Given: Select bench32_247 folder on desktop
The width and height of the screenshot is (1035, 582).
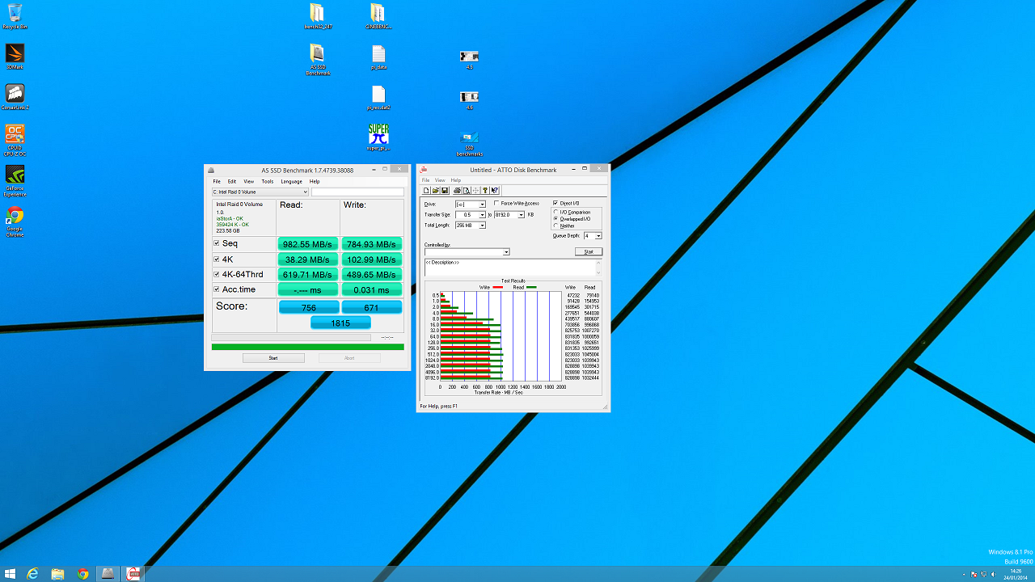Looking at the screenshot, I should (318, 16).
